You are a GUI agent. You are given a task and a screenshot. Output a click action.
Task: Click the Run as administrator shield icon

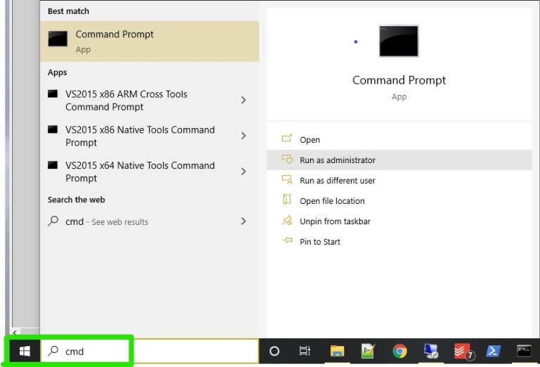pyautogui.click(x=287, y=159)
